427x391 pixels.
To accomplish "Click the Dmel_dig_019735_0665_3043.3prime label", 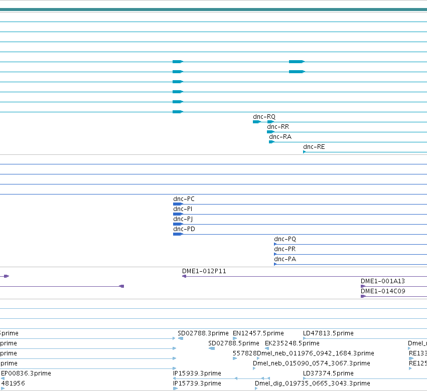I will (313, 383).
